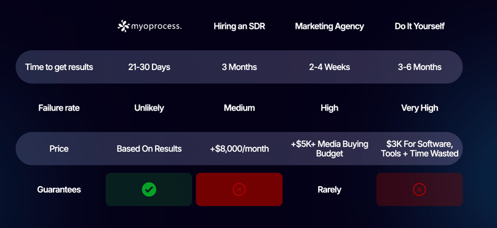Viewport: 497px width, 228px height.
Task: Click the 3 Months cell
Action: 239,67
